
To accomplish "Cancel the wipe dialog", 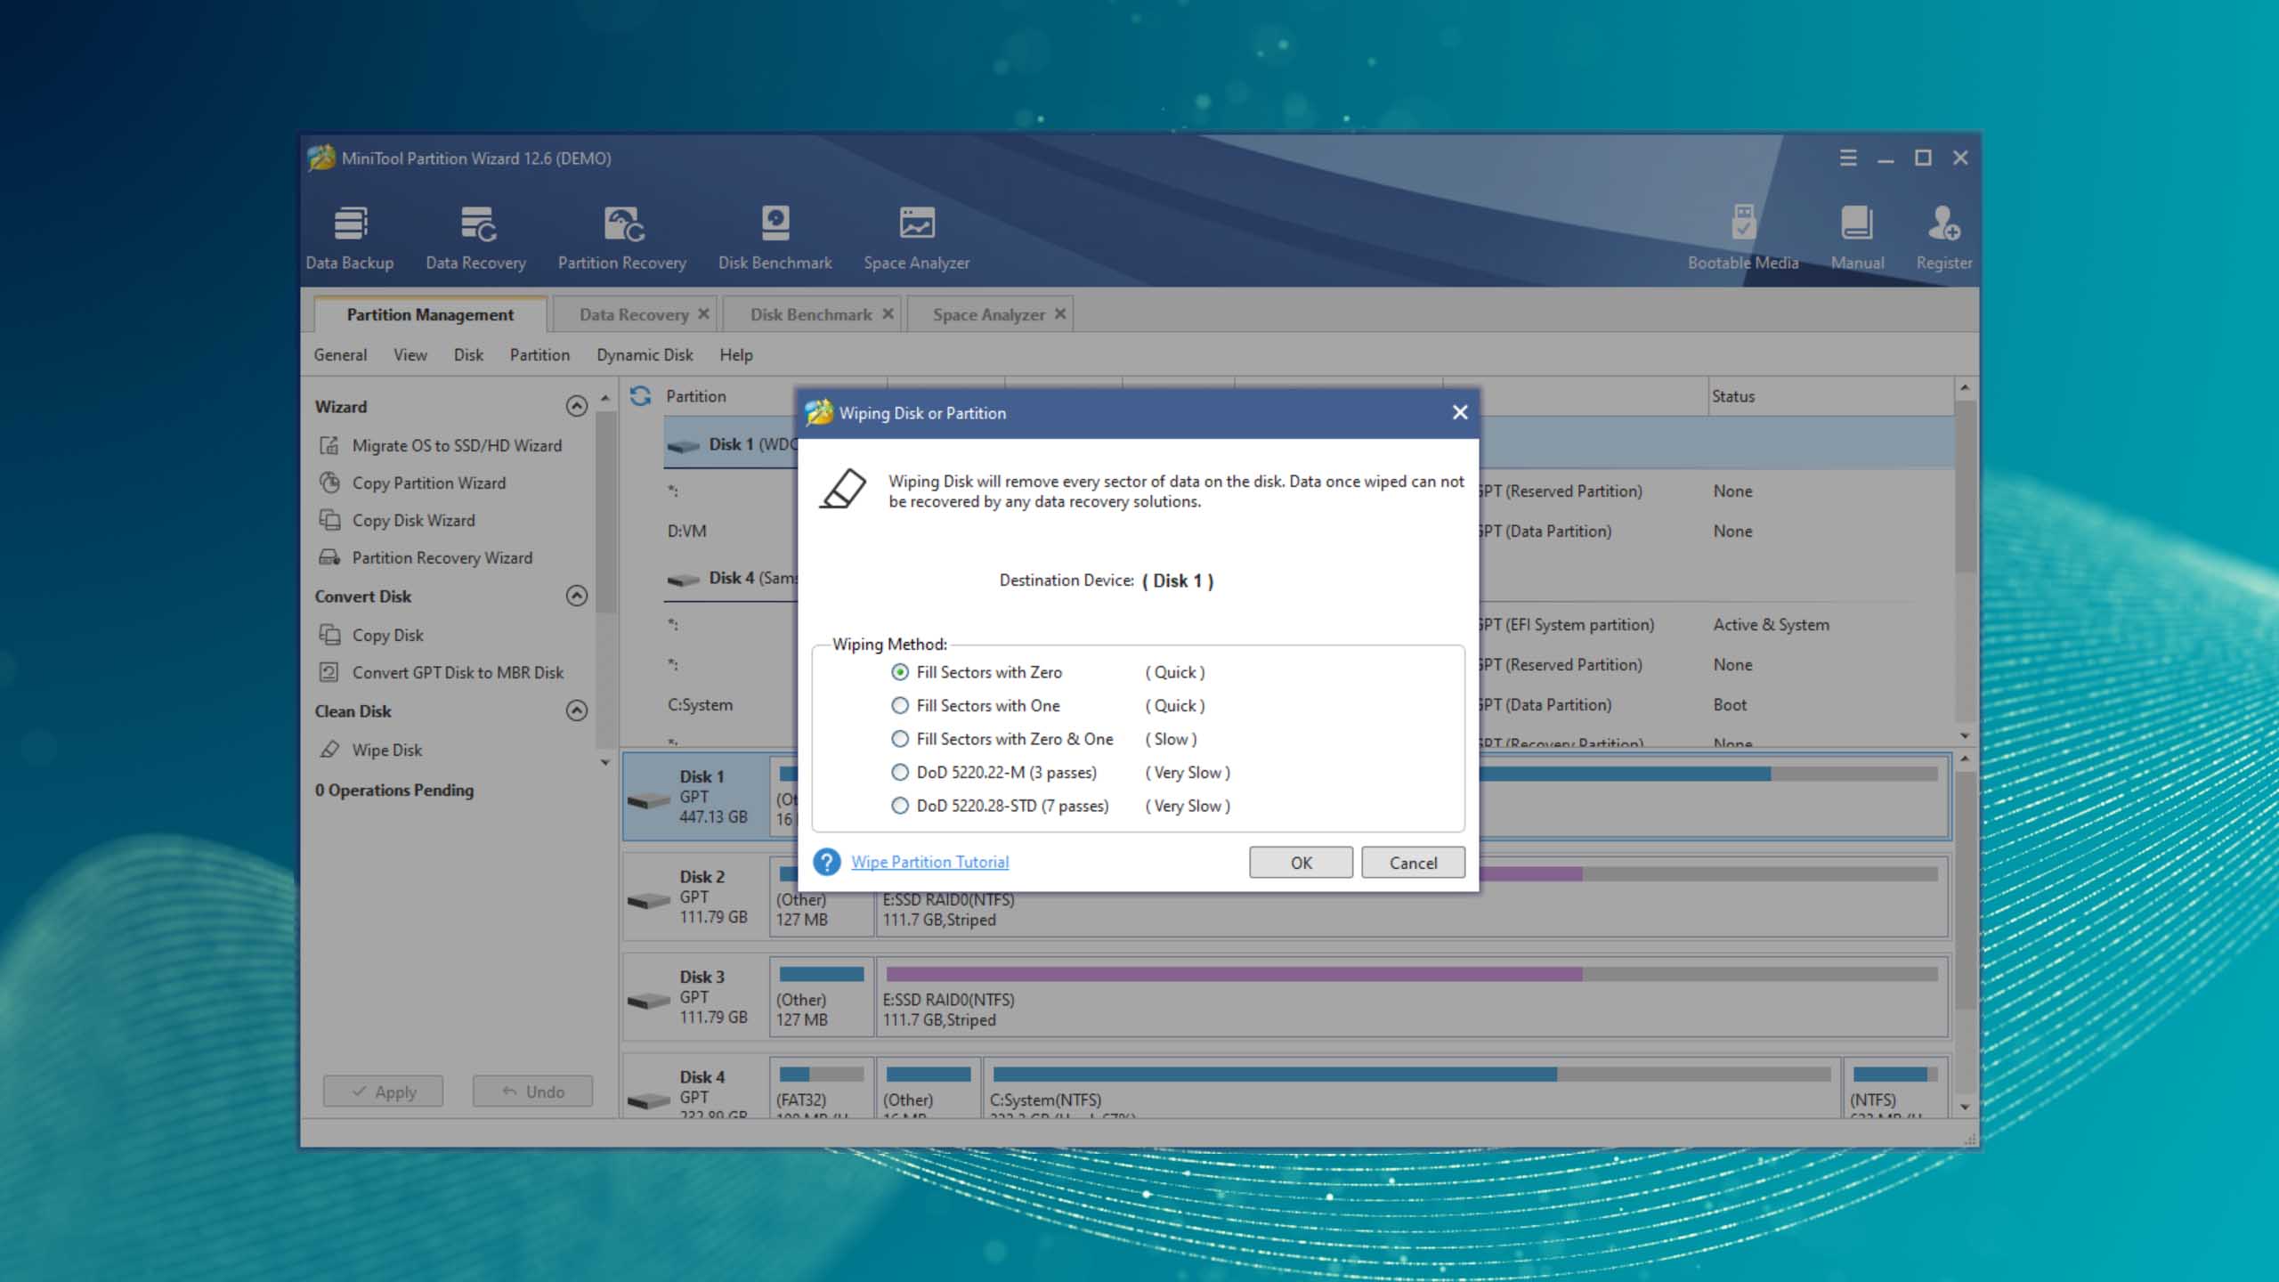I will pyautogui.click(x=1413, y=862).
